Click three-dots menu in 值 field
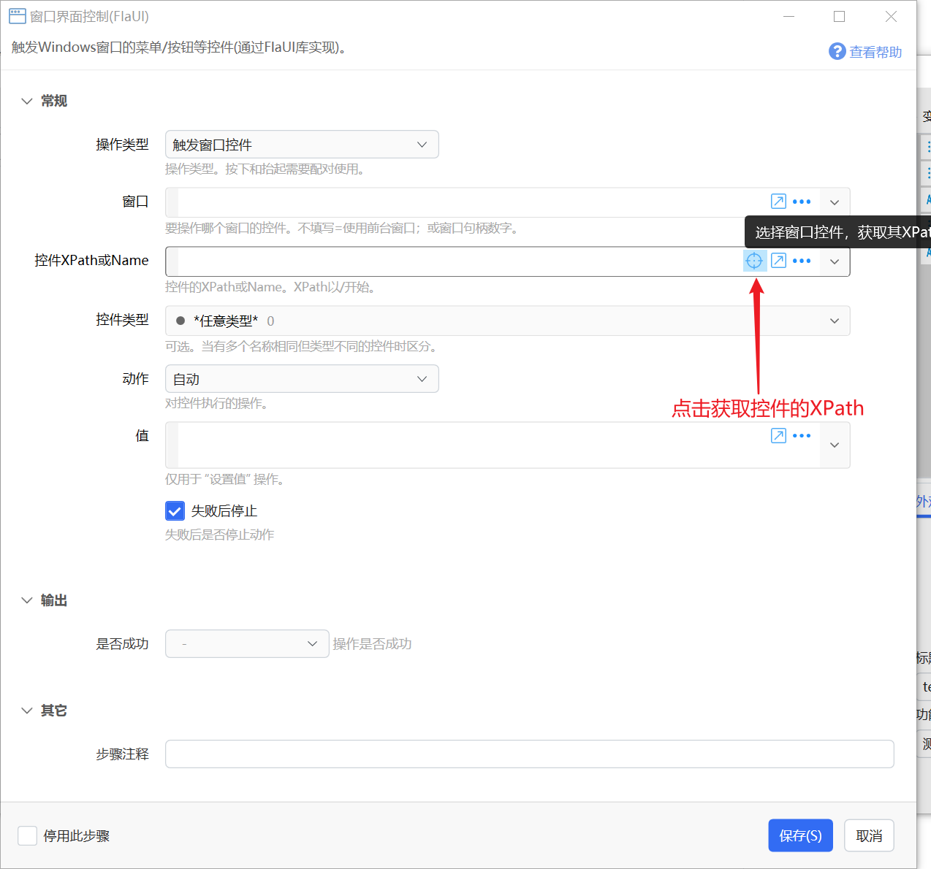Image resolution: width=931 pixels, height=869 pixels. coord(802,435)
